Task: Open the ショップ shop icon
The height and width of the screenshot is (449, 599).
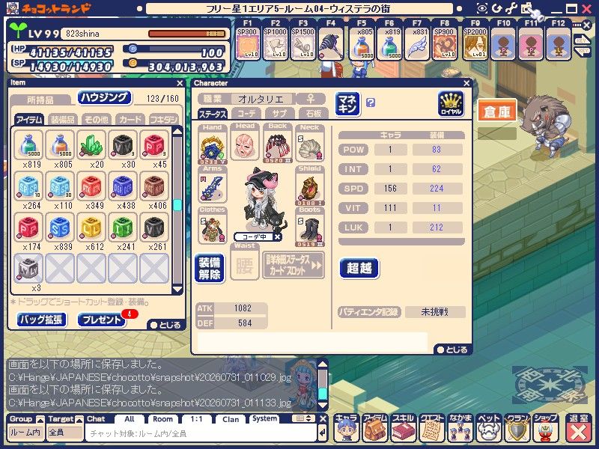Action: pos(545,427)
